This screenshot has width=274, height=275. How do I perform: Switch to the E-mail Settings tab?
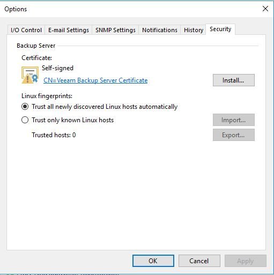69,30
